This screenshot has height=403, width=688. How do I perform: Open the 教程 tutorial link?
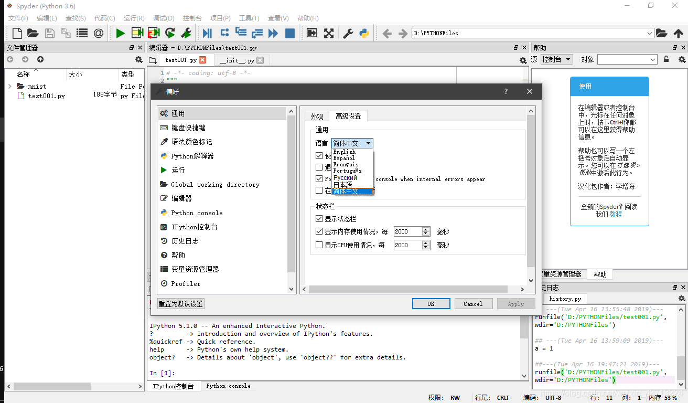tap(616, 214)
